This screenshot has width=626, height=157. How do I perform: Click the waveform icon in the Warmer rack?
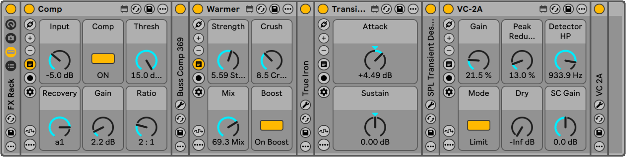tap(199, 131)
